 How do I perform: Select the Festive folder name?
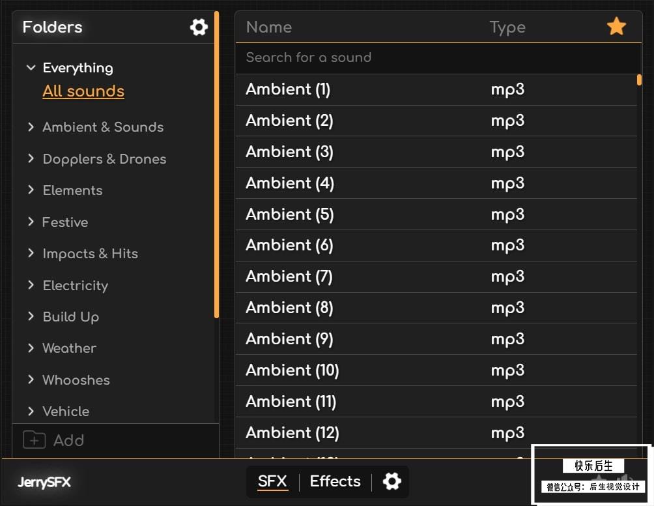click(x=65, y=222)
